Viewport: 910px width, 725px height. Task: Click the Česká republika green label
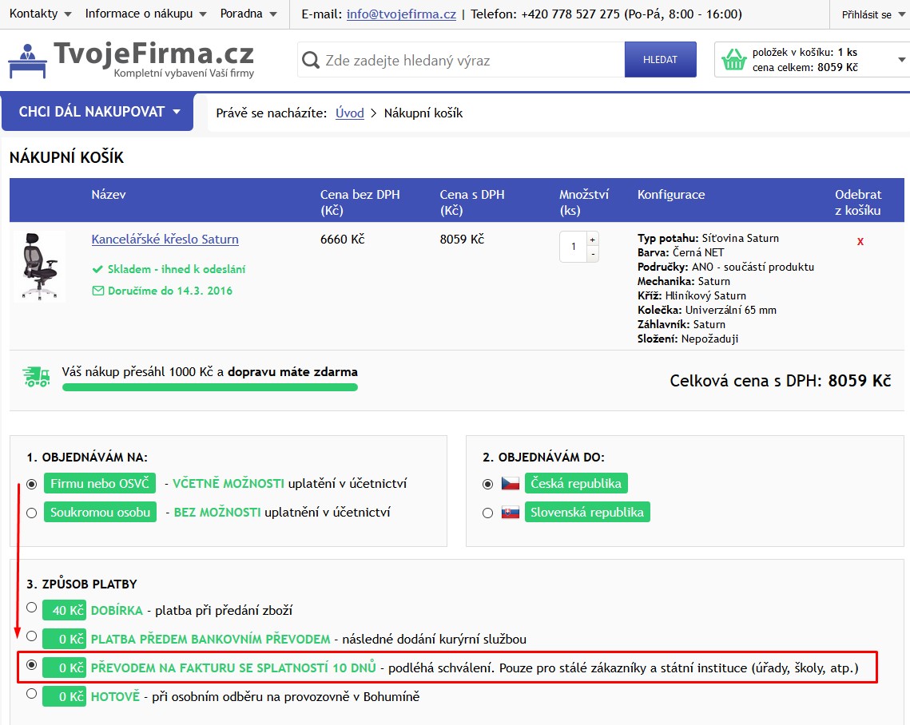point(576,483)
